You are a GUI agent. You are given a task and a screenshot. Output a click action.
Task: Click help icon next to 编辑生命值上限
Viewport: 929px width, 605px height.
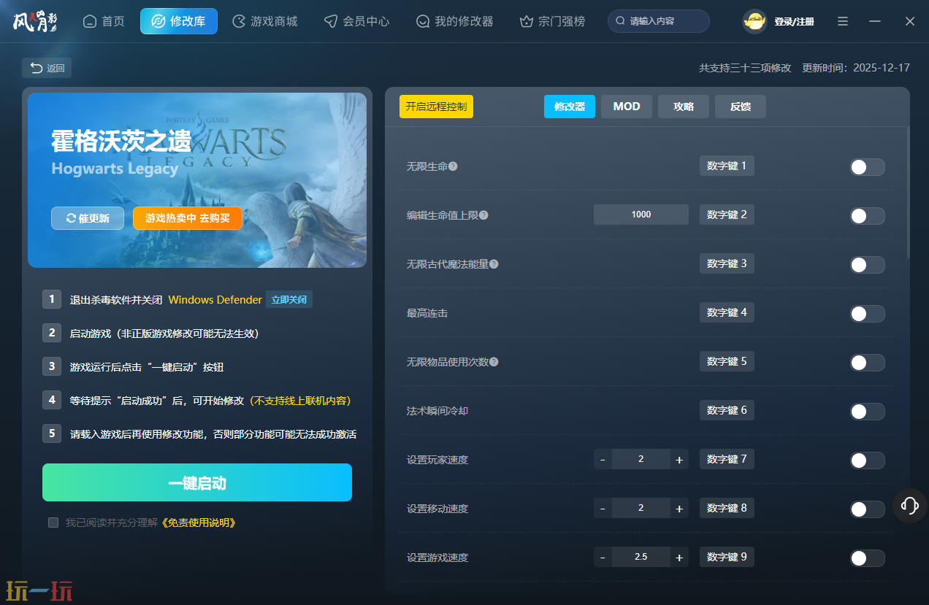tap(483, 215)
